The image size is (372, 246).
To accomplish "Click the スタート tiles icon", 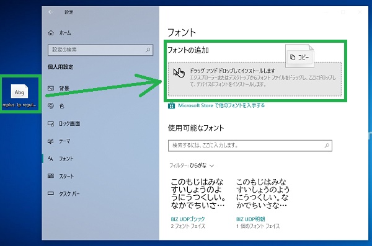I will click(x=51, y=176).
